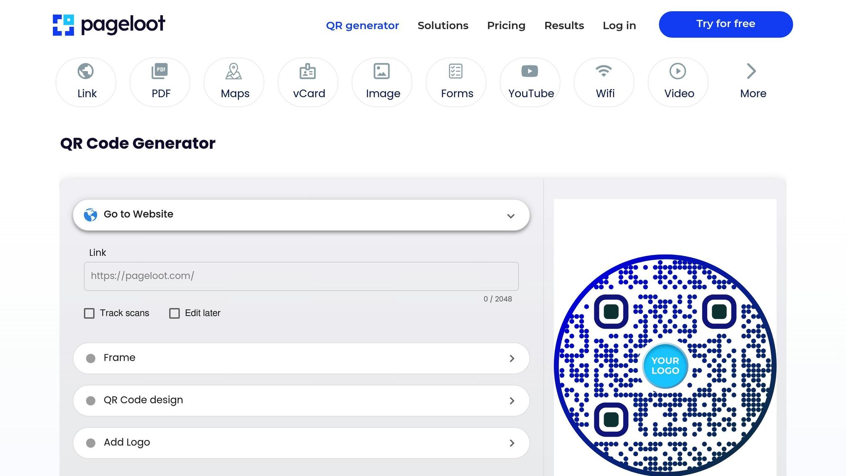Expand the QR Code design section
This screenshot has height=476, width=846.
[301, 400]
